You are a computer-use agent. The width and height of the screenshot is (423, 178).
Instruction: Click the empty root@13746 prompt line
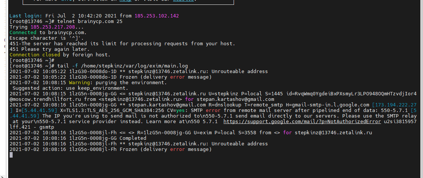(32, 60)
